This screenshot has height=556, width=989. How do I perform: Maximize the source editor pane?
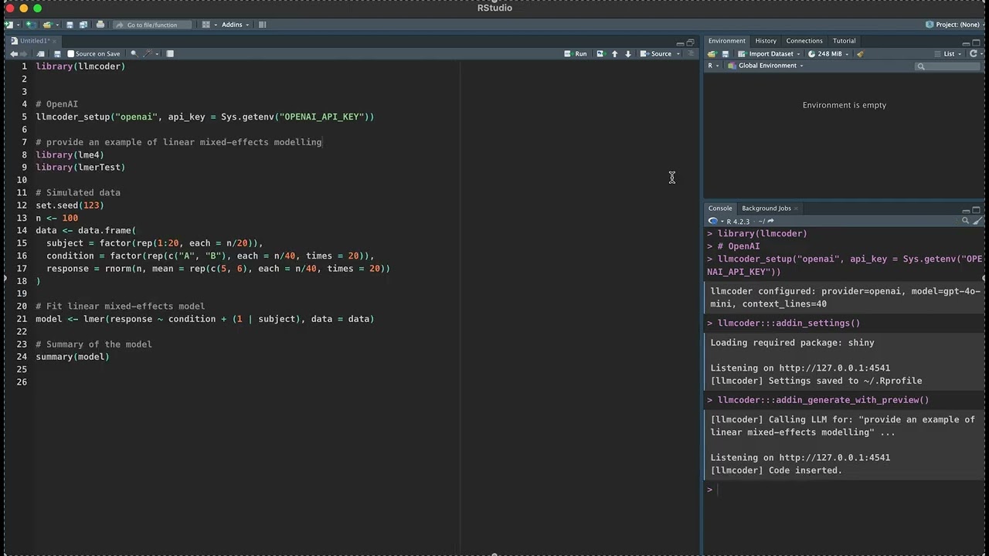690,42
